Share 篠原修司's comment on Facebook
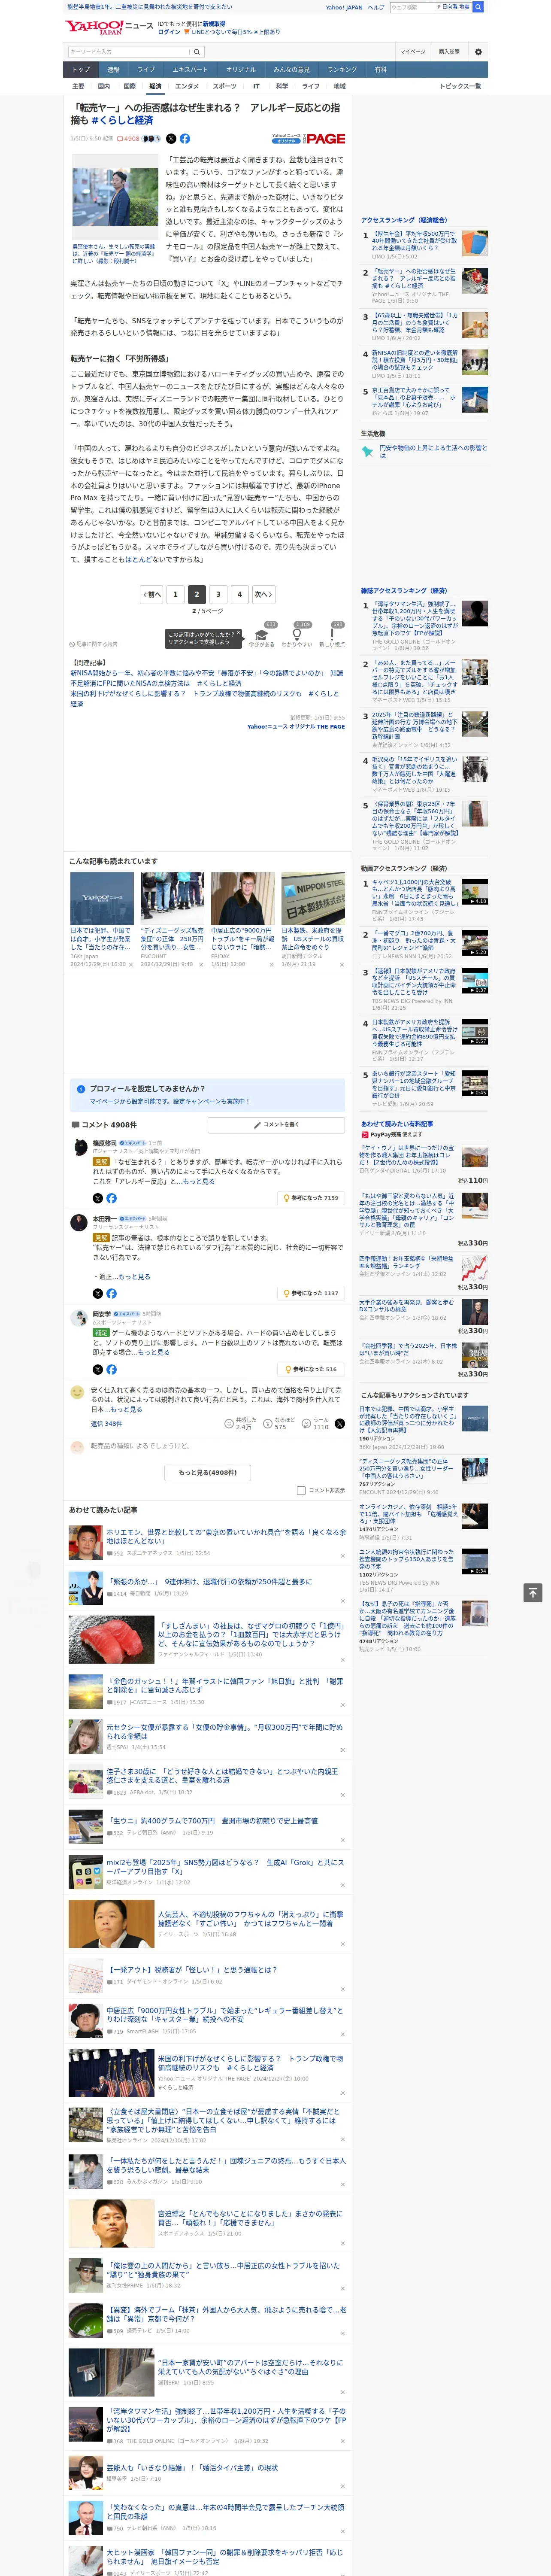 [111, 1198]
